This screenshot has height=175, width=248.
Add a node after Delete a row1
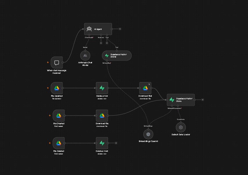click(116, 143)
